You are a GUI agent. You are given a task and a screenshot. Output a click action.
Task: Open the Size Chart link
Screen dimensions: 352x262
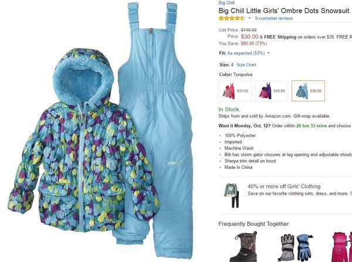tap(246, 65)
